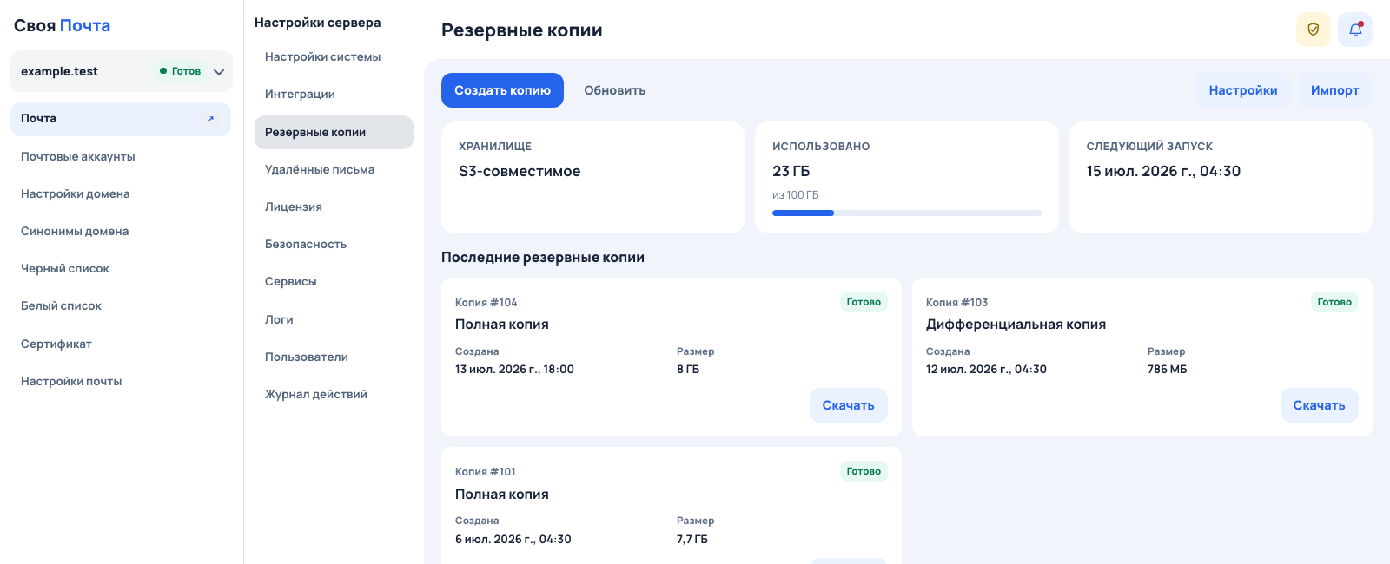Screen dimensions: 1390x564
Task: Click the Дифференциальная копия title
Action: pyautogui.click(x=1016, y=325)
